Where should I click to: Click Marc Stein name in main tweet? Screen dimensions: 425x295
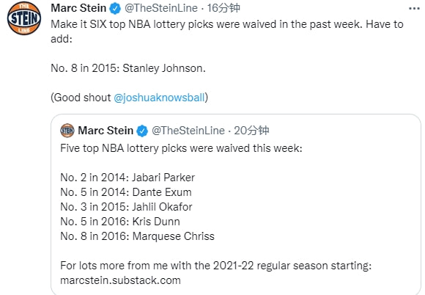[x=78, y=8]
